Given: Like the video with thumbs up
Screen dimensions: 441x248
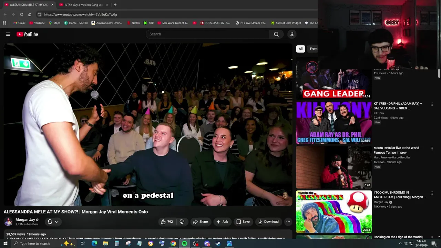Looking at the screenshot, I should (167, 221).
